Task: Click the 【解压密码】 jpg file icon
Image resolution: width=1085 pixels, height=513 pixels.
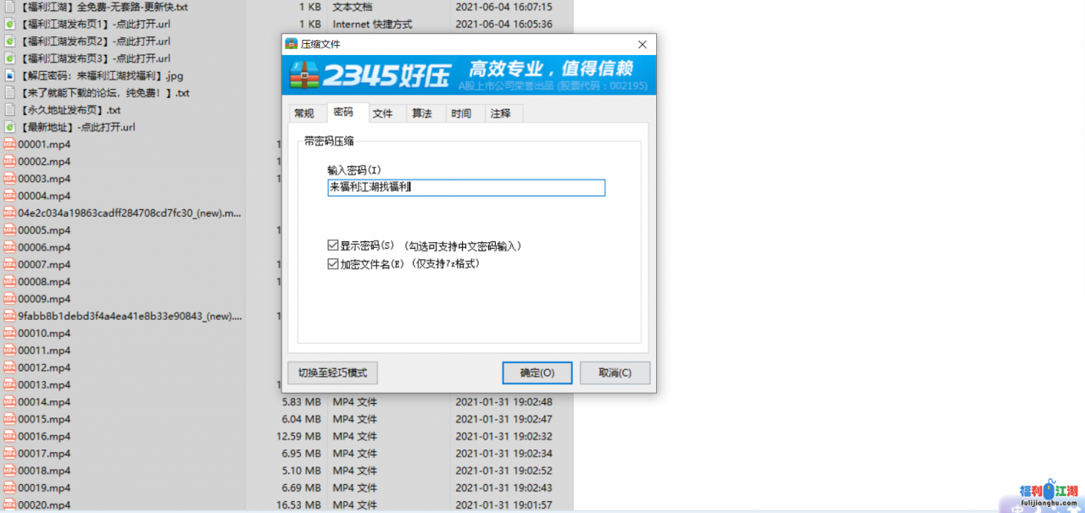Action: 9,75
